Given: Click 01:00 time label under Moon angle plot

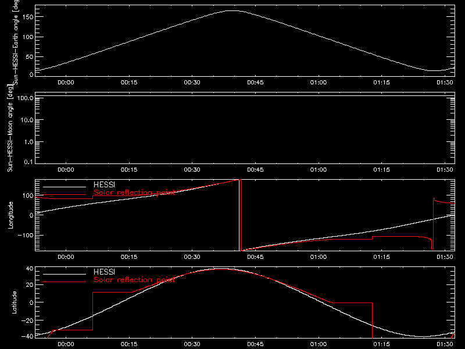Looking at the screenshot, I should coord(319,170).
